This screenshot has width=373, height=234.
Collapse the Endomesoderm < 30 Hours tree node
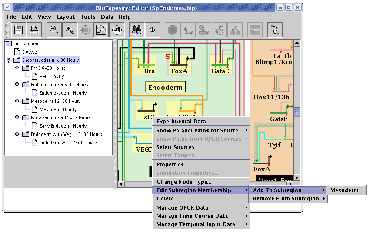point(8,60)
